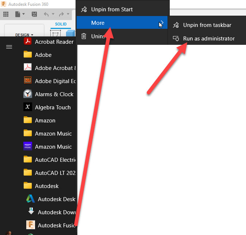Viewport: 246px width, 235px height.
Task: Open the File menu dropdown arrow
Action: (x=23, y=14)
